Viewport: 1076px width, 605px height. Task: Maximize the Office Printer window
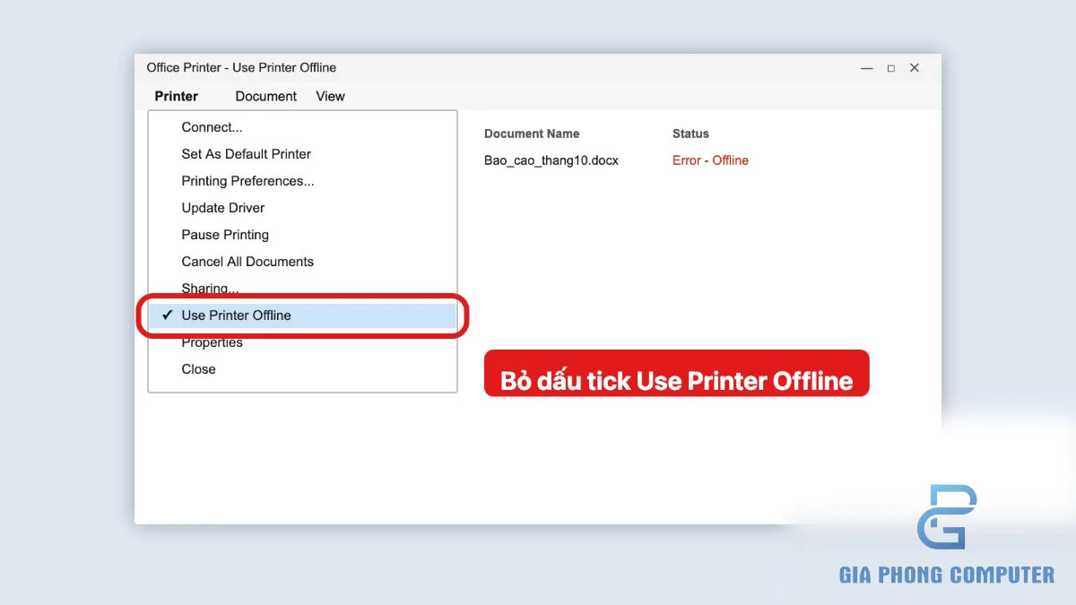pos(891,68)
